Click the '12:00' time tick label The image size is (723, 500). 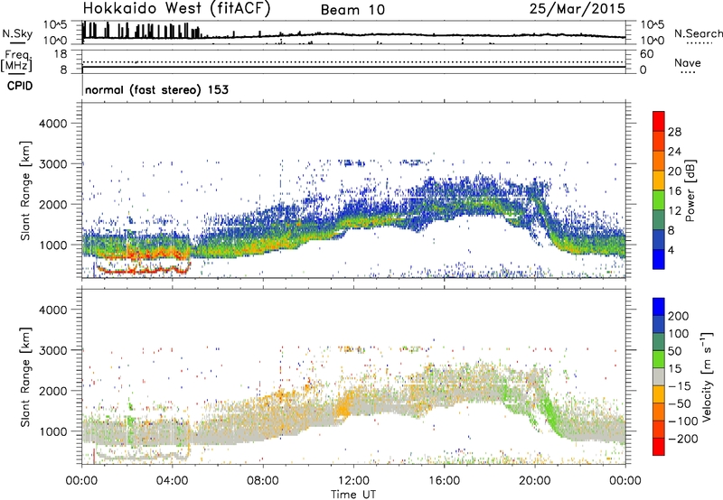coord(353,481)
